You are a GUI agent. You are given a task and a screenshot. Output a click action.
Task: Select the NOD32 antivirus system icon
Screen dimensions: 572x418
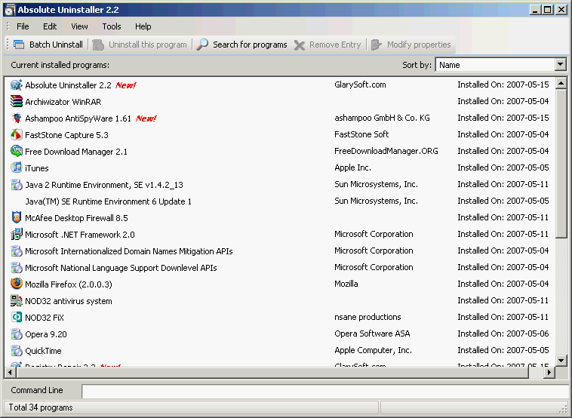click(17, 300)
